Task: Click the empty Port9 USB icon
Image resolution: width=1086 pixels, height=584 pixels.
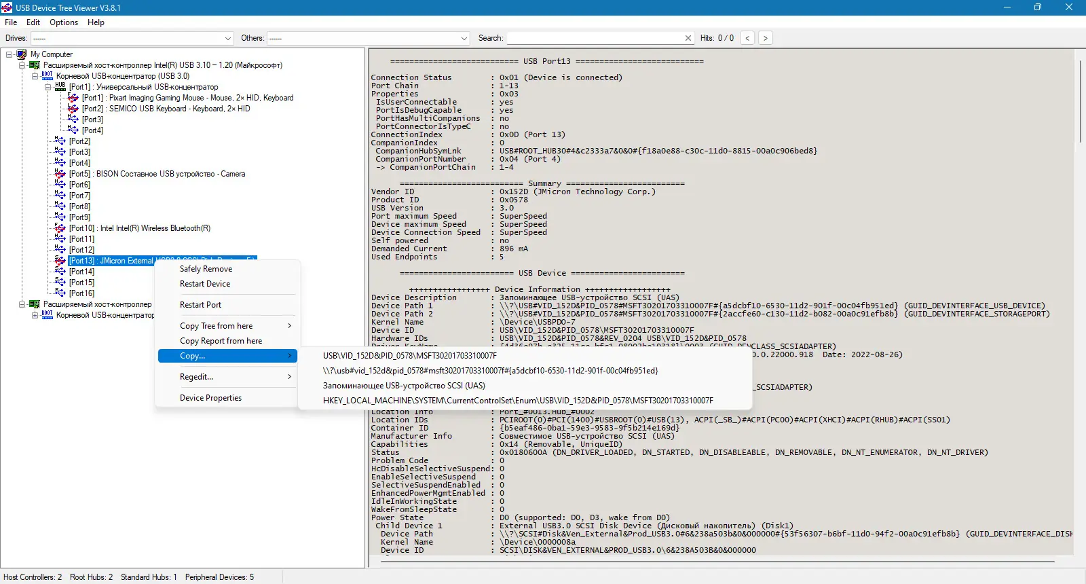Action: tap(60, 217)
